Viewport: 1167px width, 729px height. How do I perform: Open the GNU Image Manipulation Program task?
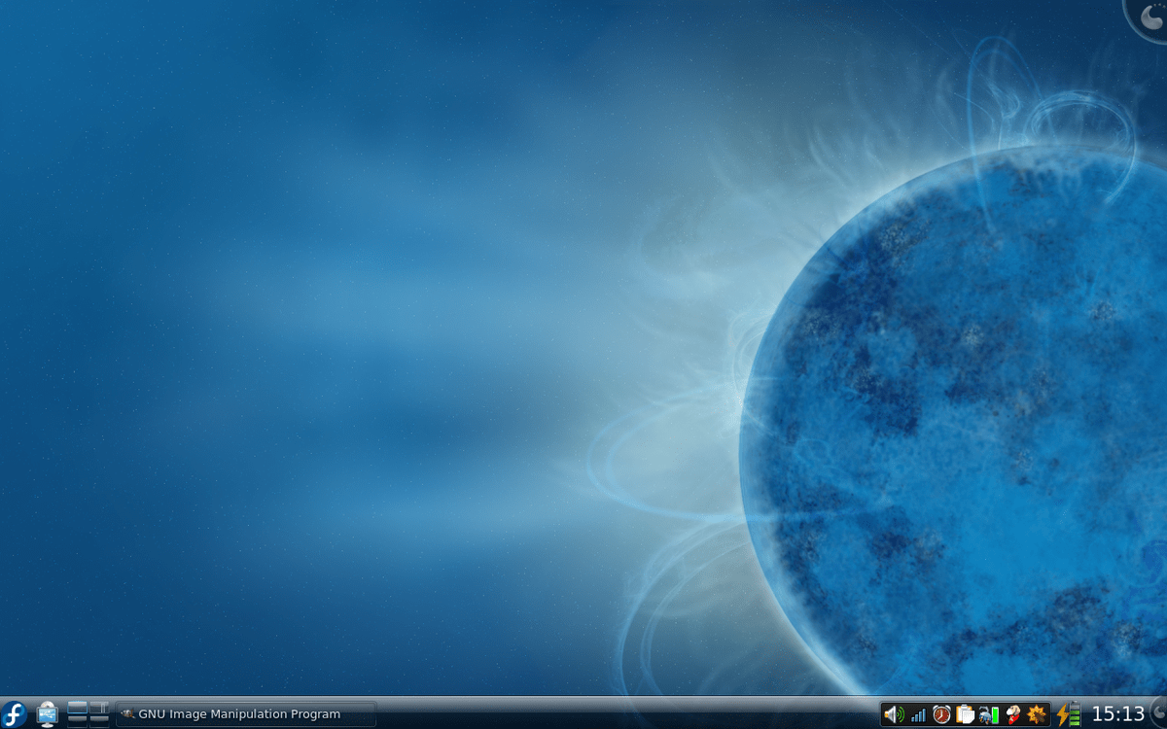pos(245,714)
